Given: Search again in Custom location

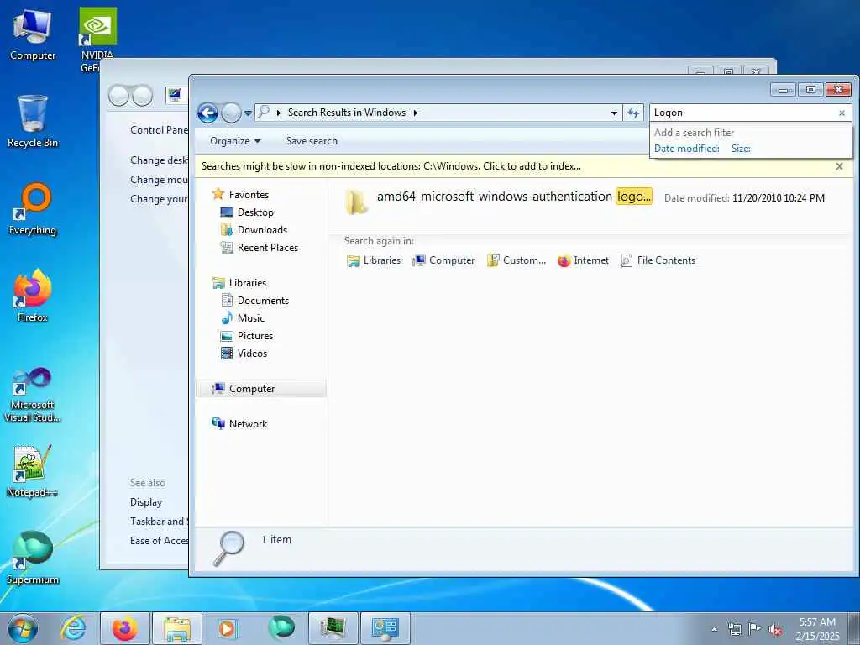Looking at the screenshot, I should pyautogui.click(x=517, y=260).
